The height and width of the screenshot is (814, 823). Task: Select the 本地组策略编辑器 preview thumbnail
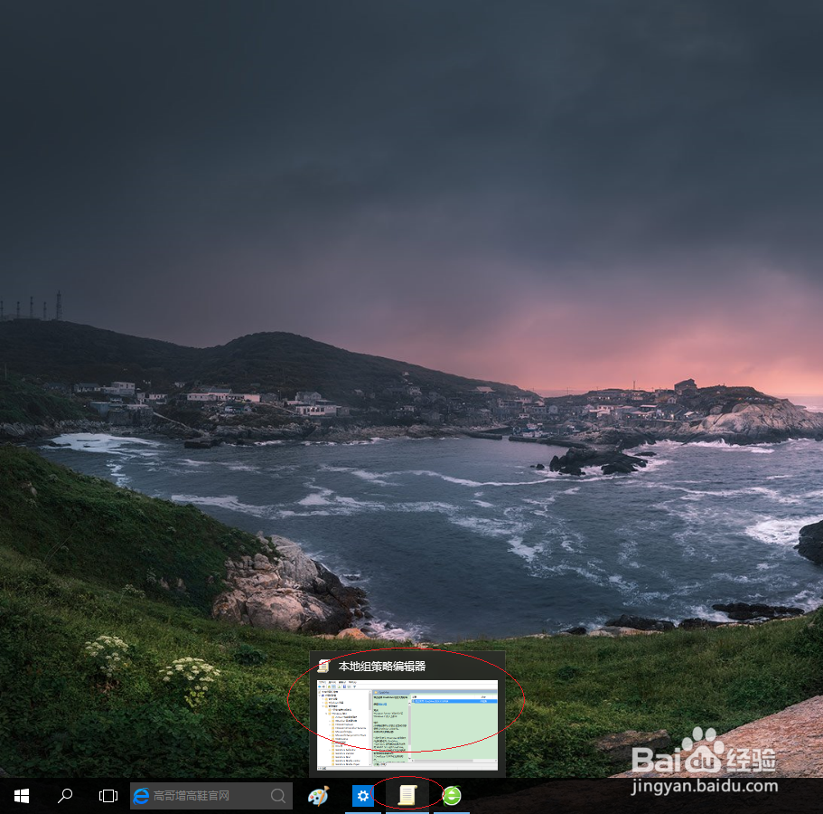407,724
